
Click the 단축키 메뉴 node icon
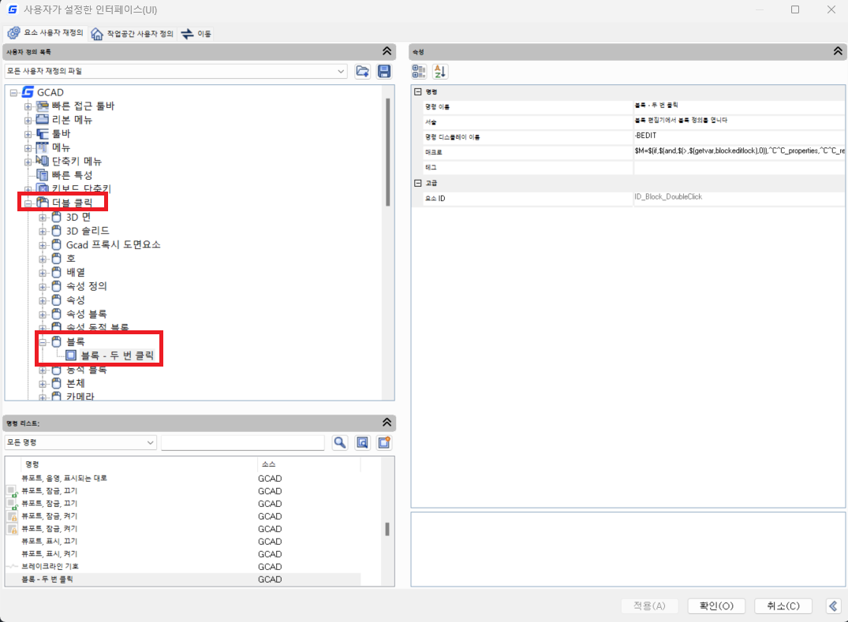(x=42, y=161)
